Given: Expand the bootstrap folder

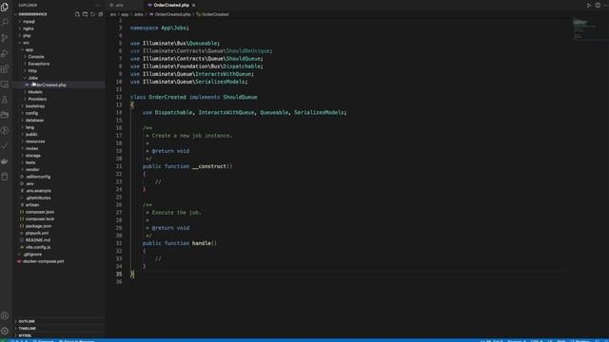Looking at the screenshot, I should coord(34,105).
